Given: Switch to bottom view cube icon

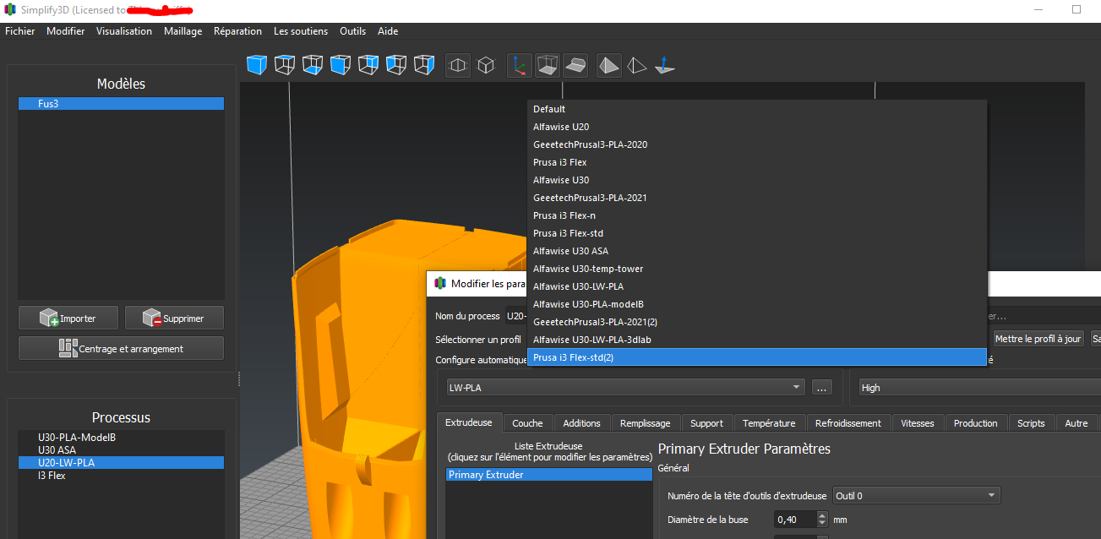Looking at the screenshot, I should coord(313,64).
